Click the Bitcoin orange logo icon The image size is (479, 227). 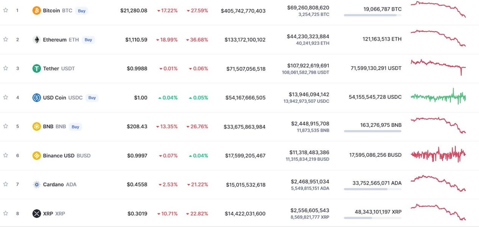[37, 11]
